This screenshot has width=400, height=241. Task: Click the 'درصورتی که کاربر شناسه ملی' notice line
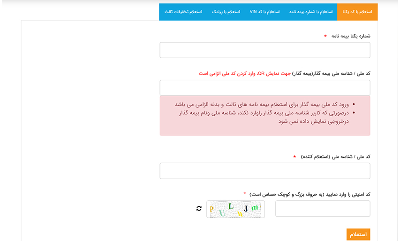264,117
